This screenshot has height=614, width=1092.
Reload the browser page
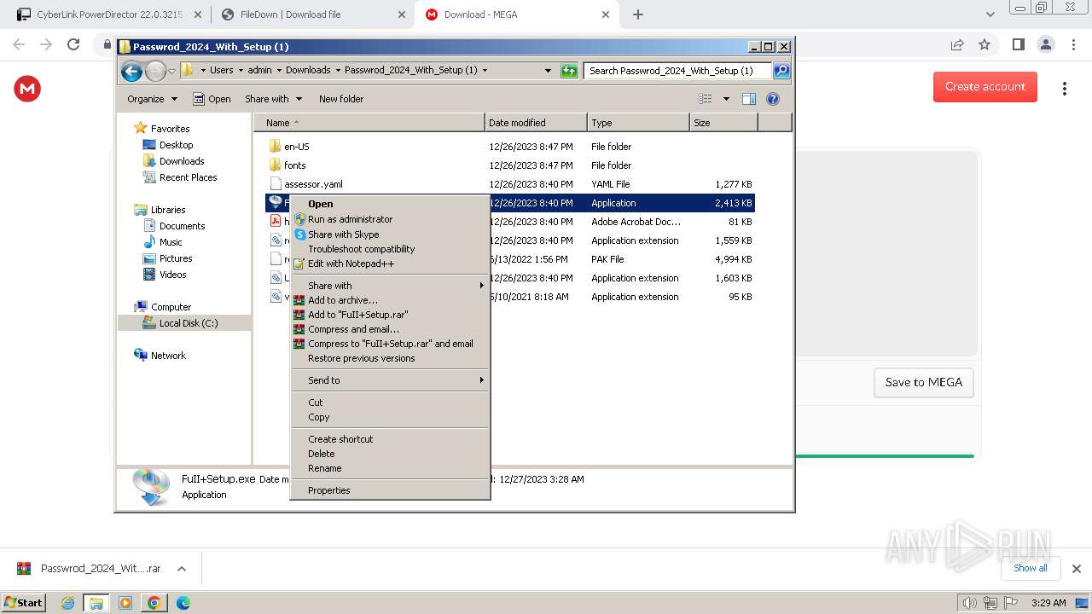coord(73,44)
